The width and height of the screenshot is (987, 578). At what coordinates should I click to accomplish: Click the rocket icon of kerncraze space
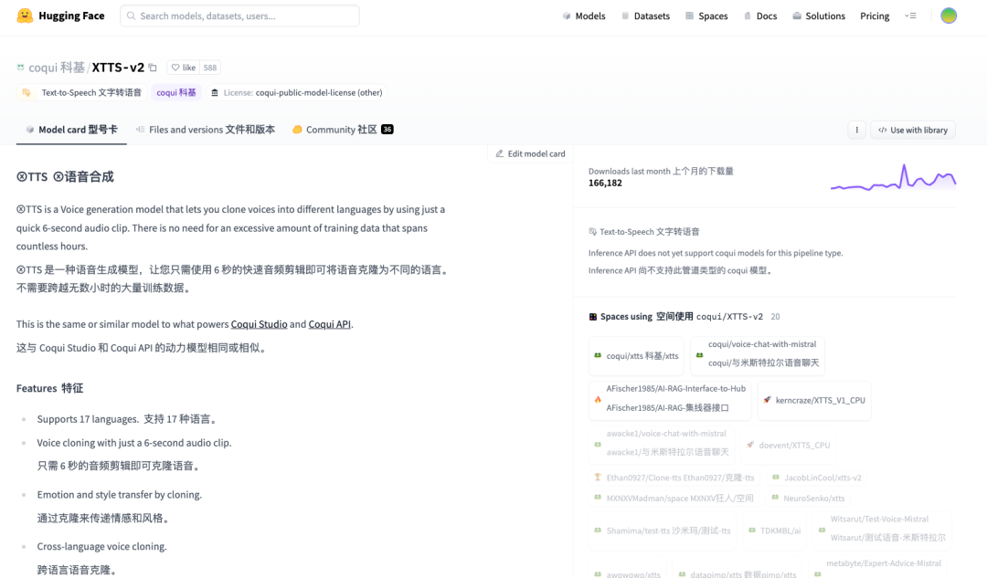[768, 400]
